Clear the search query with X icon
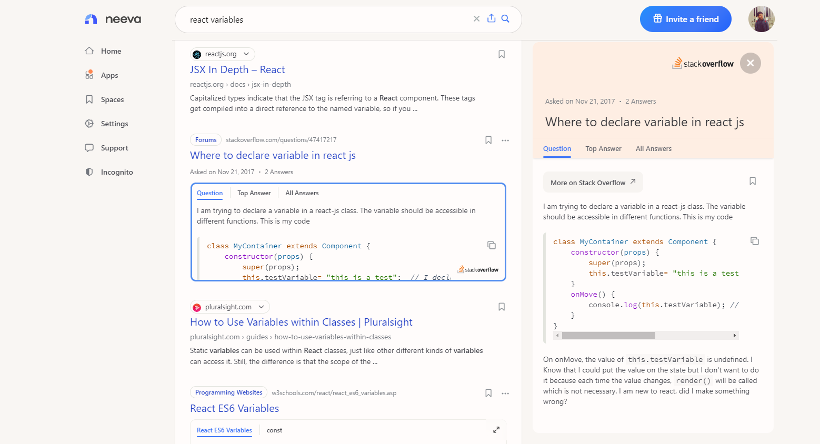 point(476,19)
